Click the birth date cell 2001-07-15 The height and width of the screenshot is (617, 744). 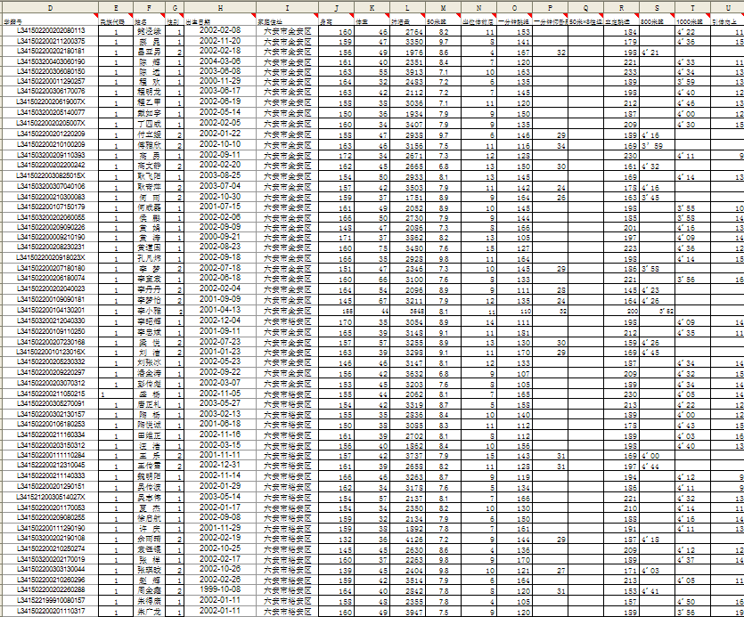[221, 207]
